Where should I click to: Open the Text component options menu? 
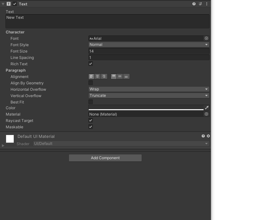pos(206,4)
